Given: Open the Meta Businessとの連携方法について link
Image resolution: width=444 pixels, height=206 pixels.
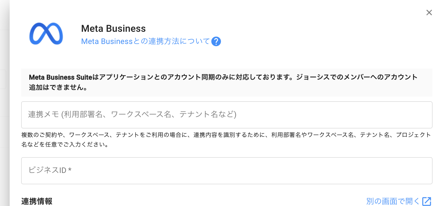Looking at the screenshot, I should [x=145, y=41].
